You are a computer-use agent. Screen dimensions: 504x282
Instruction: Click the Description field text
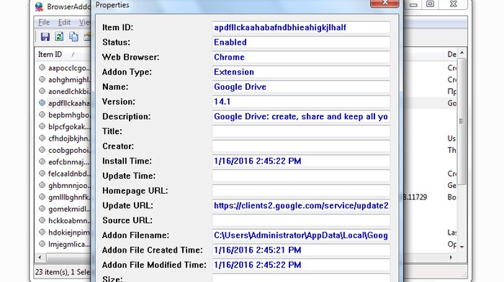tap(301, 116)
